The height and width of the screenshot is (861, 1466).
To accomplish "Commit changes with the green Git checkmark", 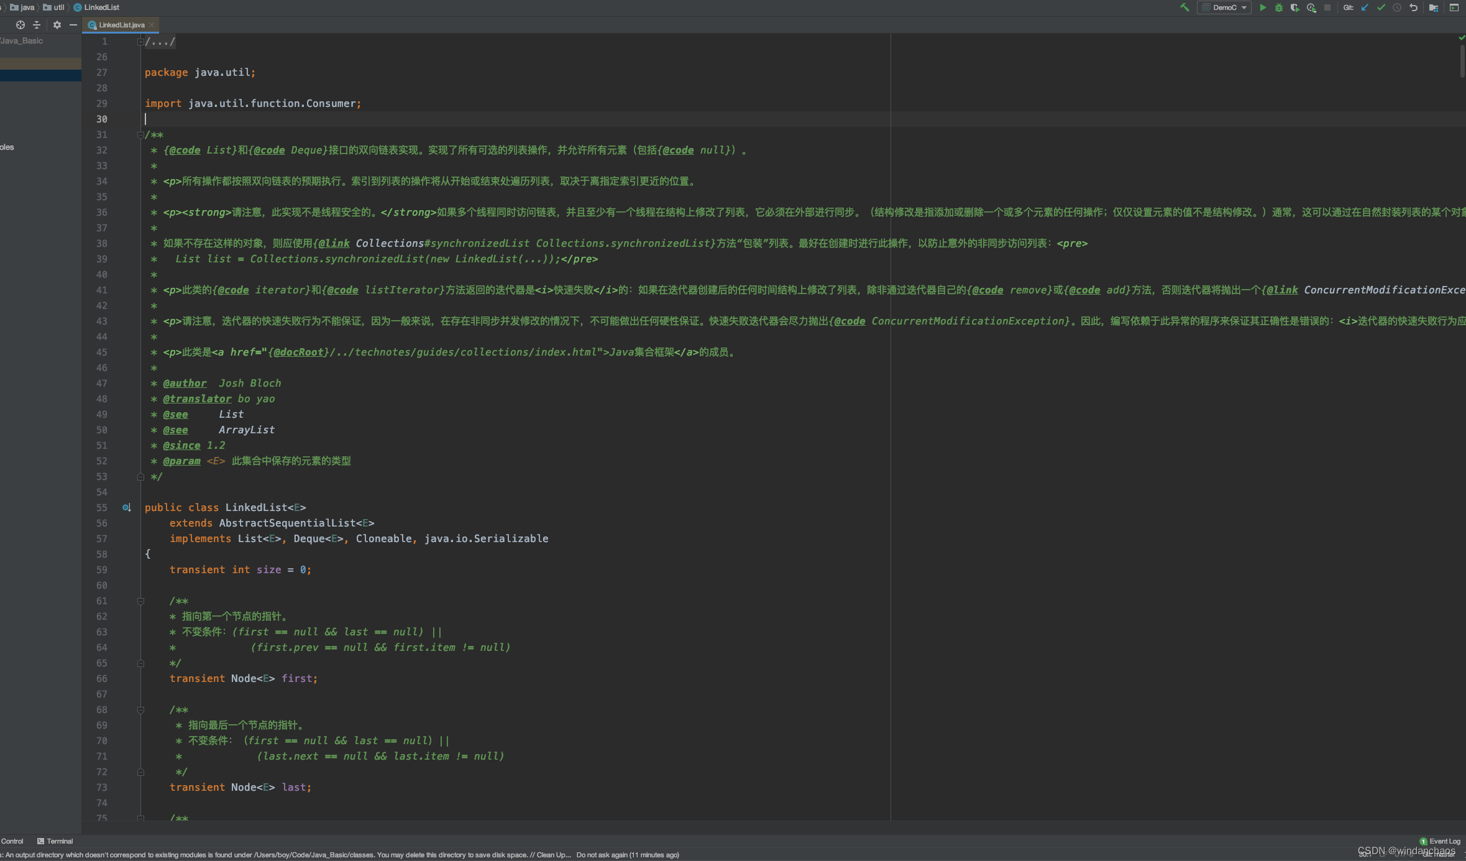I will click(x=1381, y=7).
